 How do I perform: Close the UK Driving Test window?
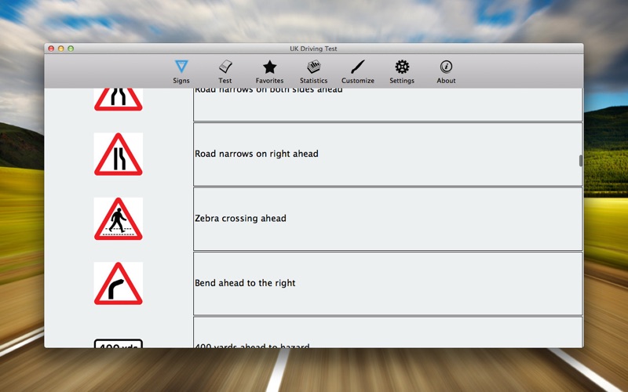click(51, 49)
